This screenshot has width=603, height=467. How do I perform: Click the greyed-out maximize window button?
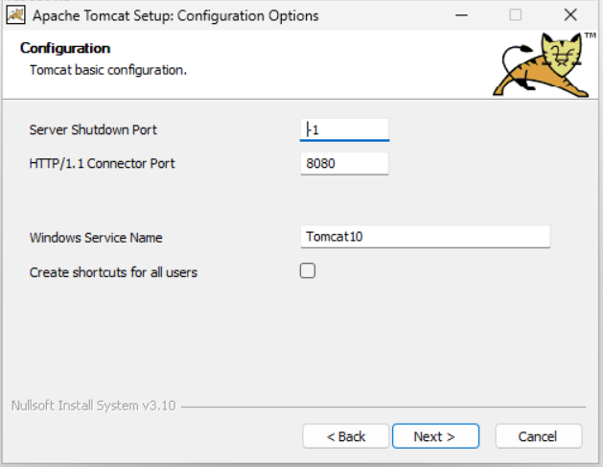pos(516,15)
